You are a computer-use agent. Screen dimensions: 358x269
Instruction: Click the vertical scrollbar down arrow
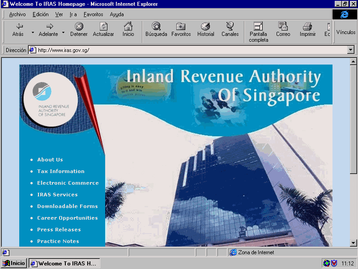[353, 243]
